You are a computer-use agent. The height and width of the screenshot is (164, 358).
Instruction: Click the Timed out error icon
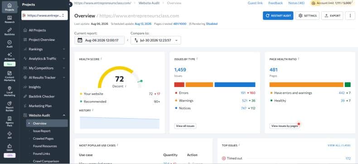pyautogui.click(x=224, y=158)
